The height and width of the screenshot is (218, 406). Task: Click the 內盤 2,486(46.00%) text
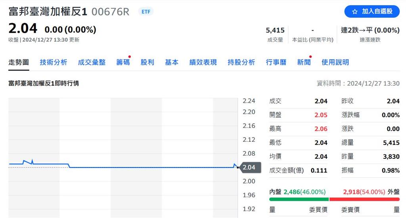click(297, 192)
